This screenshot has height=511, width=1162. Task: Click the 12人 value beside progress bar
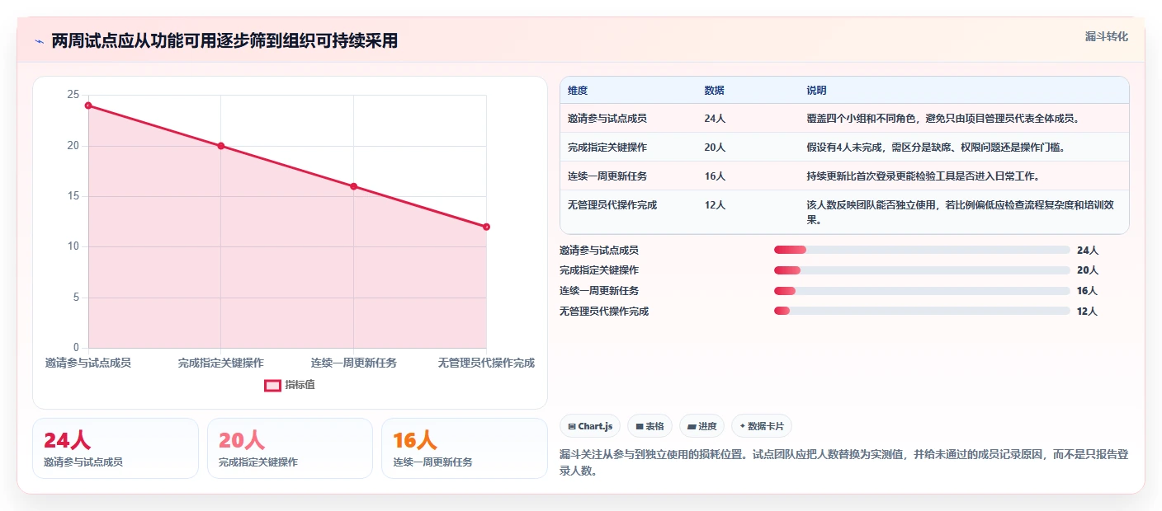pyautogui.click(x=1088, y=312)
